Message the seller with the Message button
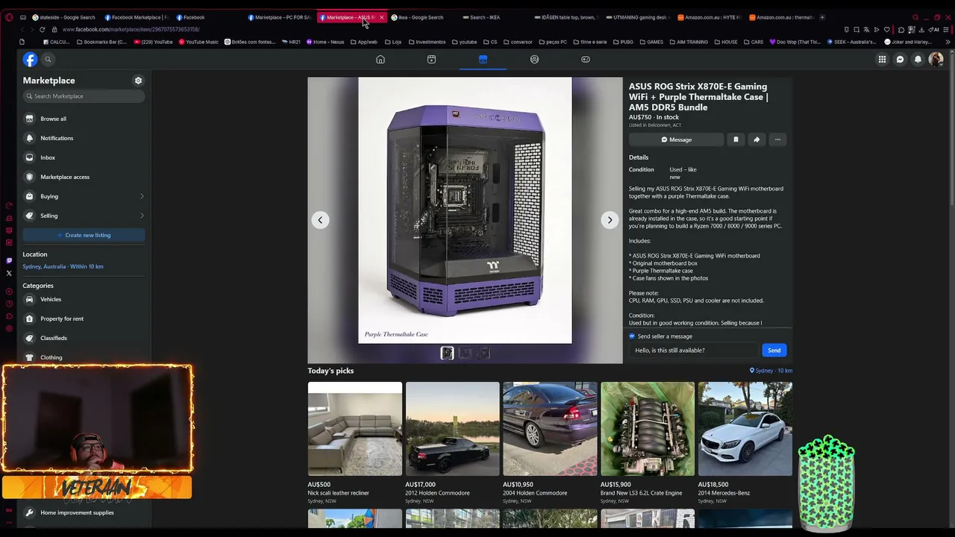Screen dimensions: 955x537 [676, 139]
